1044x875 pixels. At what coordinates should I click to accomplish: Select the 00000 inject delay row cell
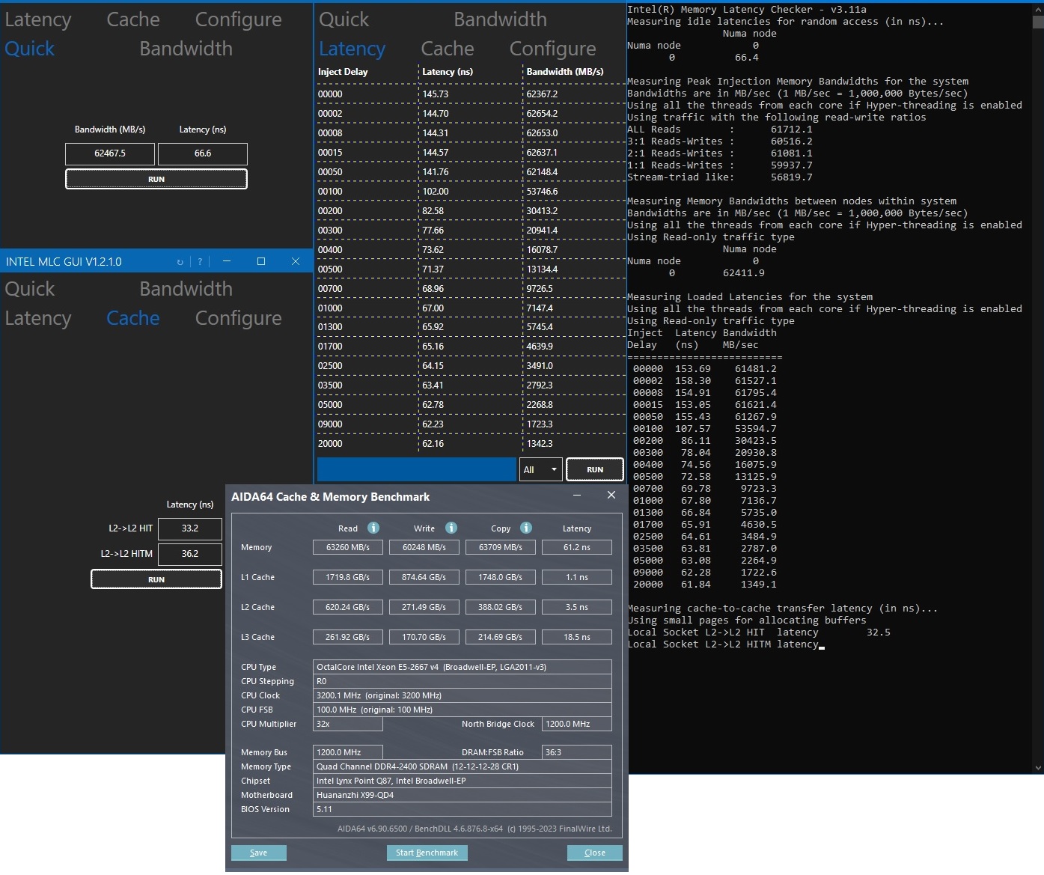coord(330,94)
